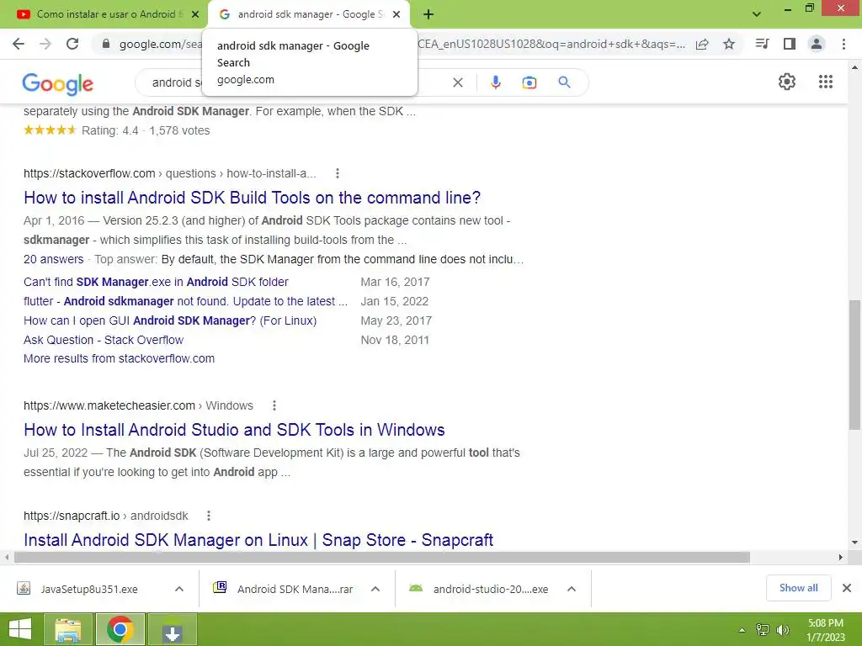Click the horizontal page scrollbar thumb
Image resolution: width=862 pixels, height=646 pixels.
click(x=382, y=557)
